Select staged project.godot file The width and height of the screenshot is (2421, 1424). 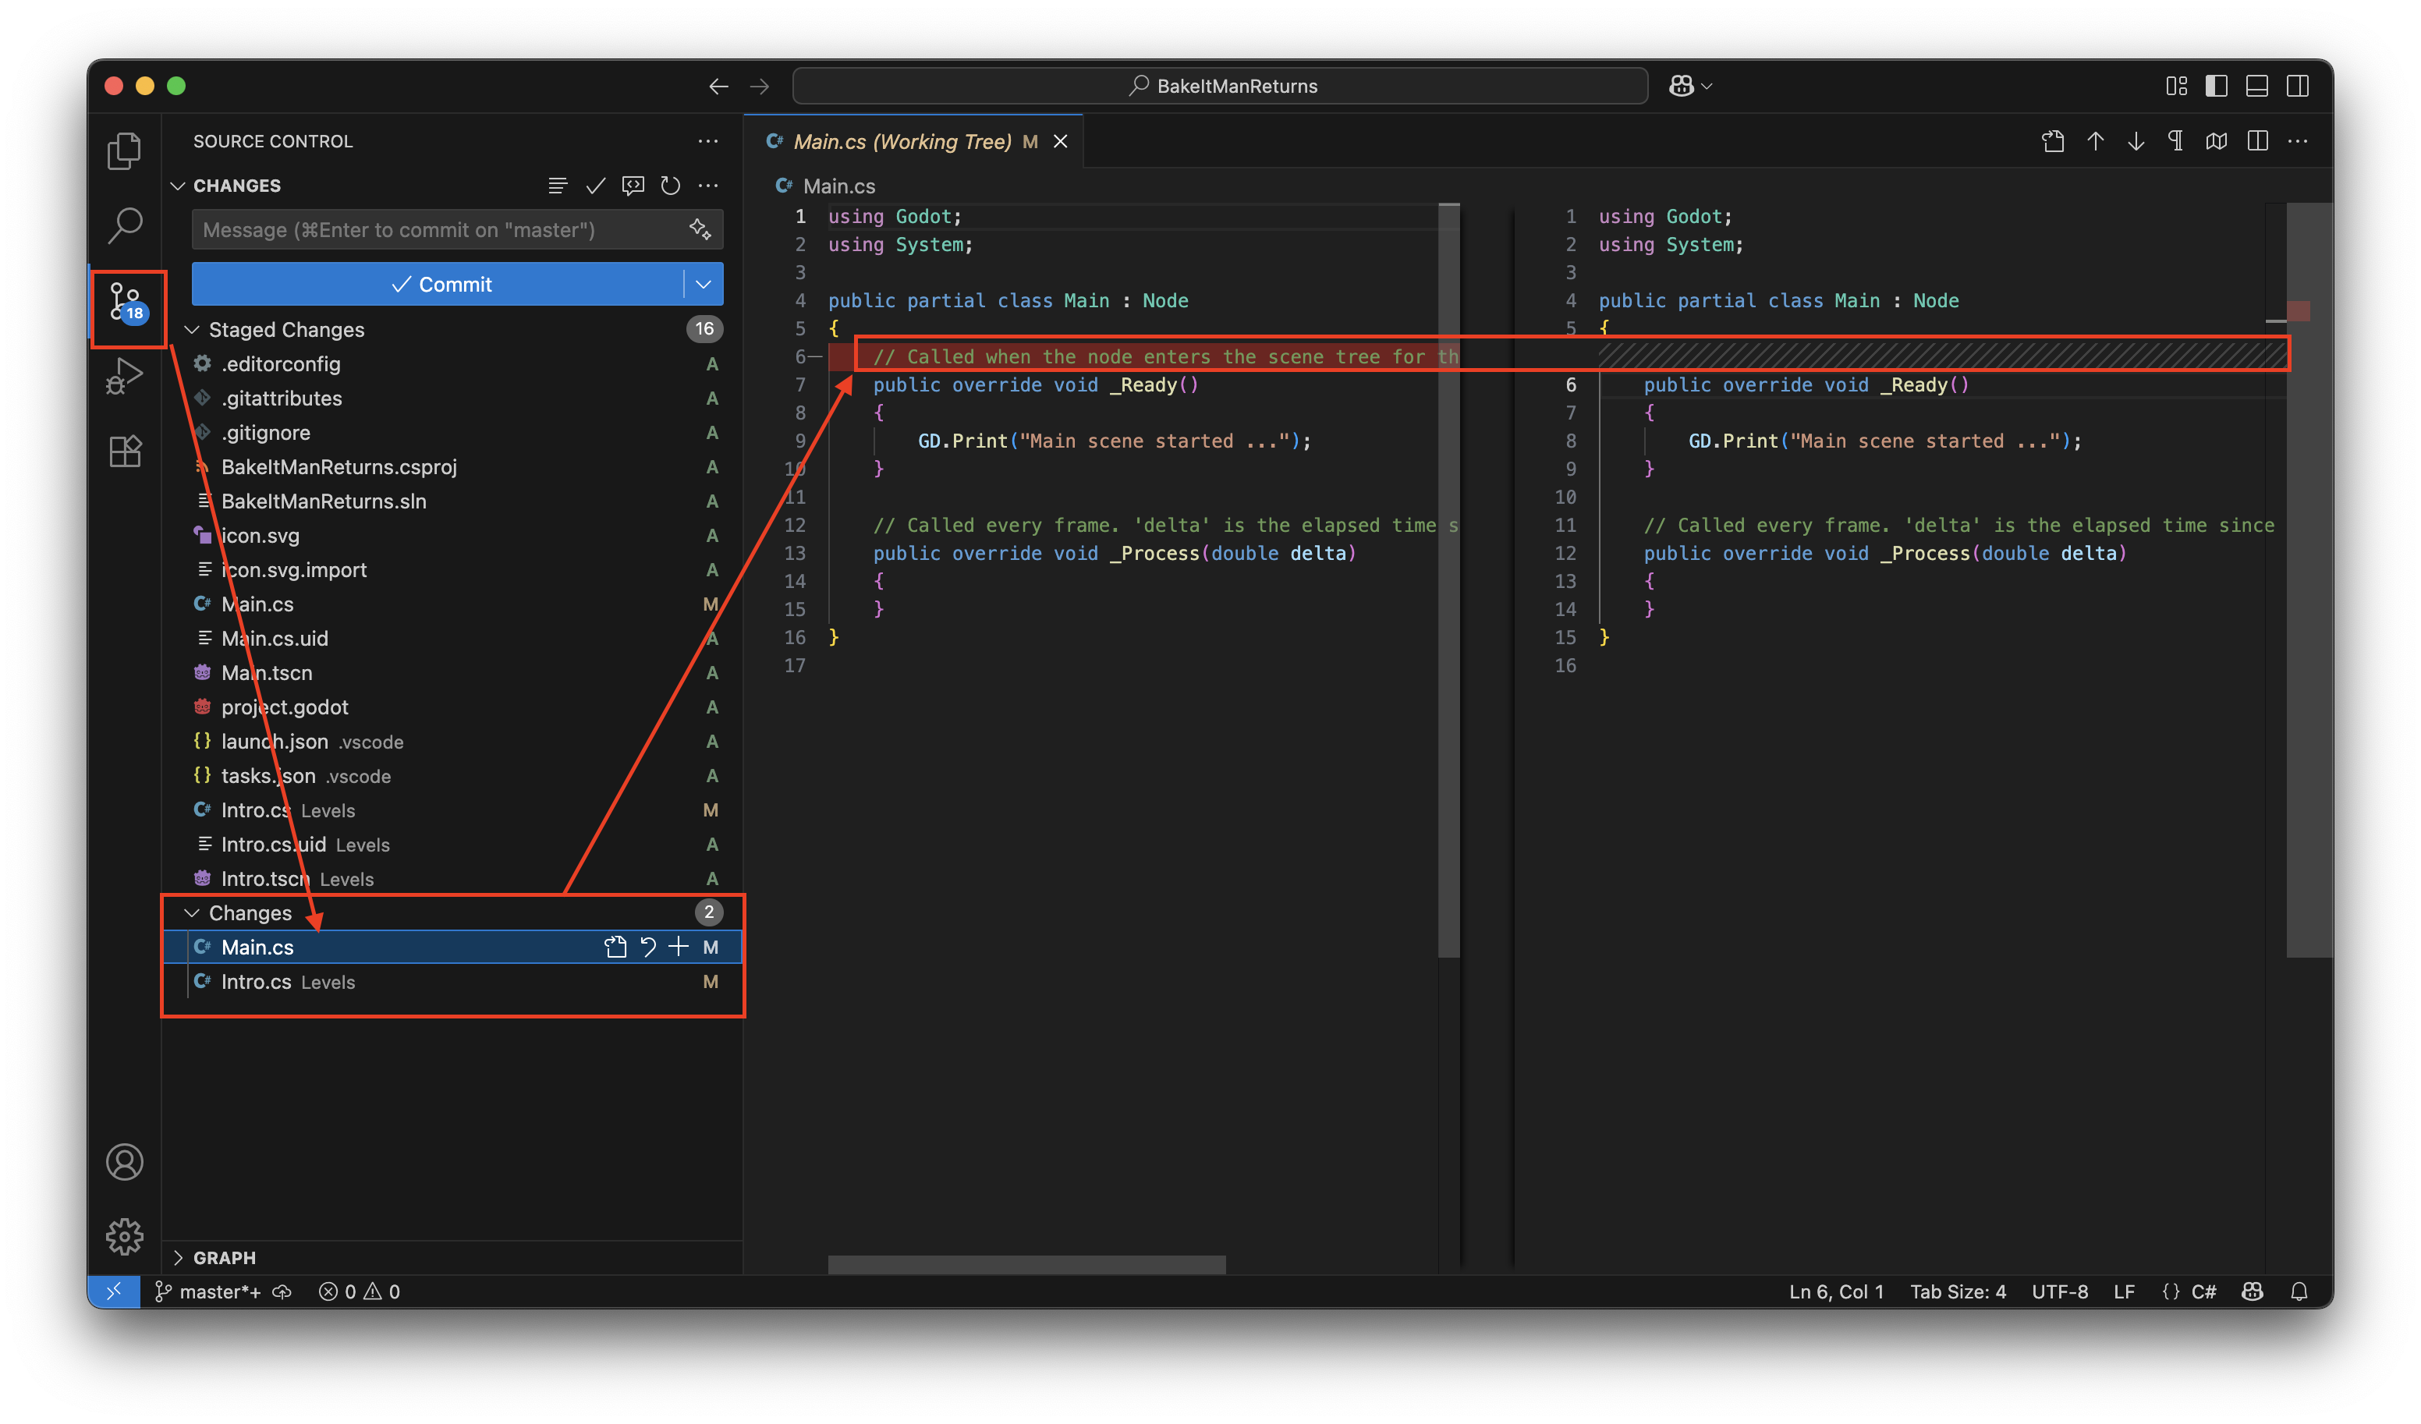tap(452, 707)
